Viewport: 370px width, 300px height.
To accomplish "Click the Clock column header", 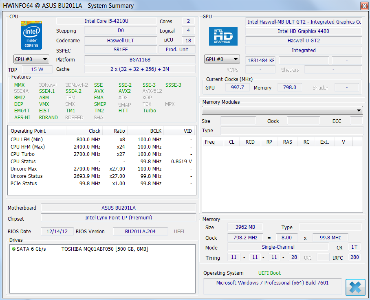I will tap(84, 131).
